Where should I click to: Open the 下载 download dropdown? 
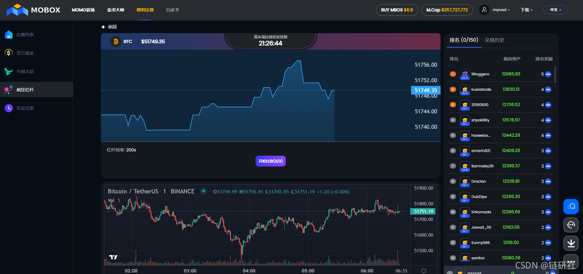coord(527,10)
